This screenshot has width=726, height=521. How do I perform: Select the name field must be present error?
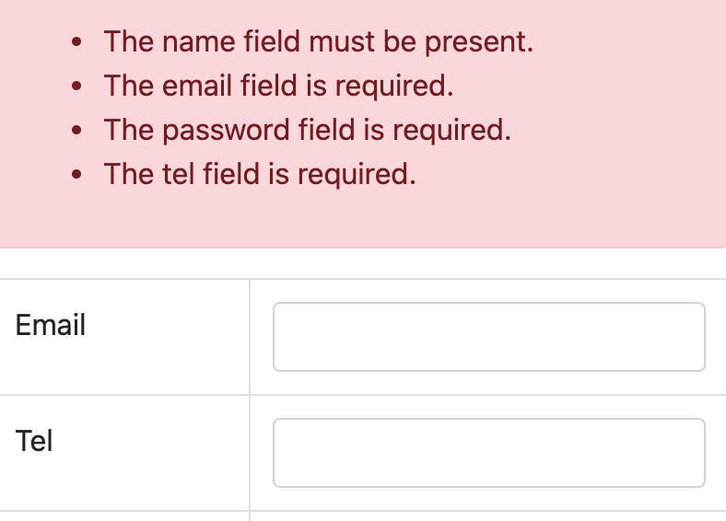(319, 41)
